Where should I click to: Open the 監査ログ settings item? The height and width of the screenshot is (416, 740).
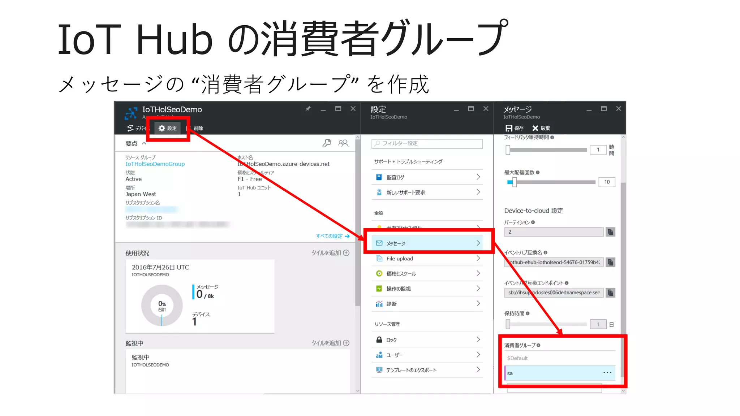pyautogui.click(x=427, y=177)
